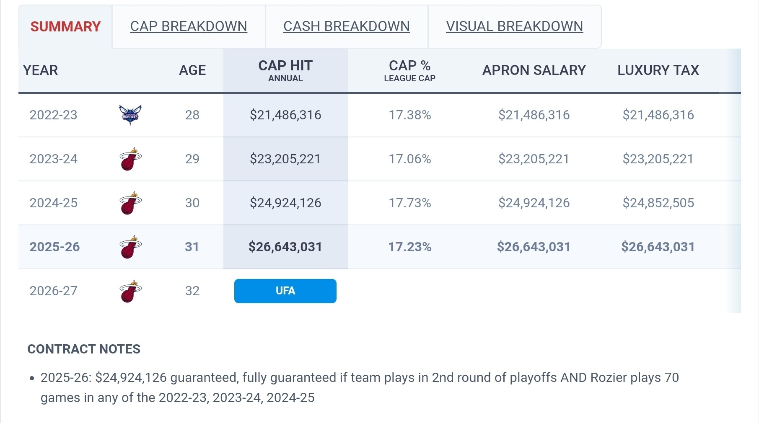Click the Heat logo in 2023-24 row
Viewport: 759px width, 423px height.
click(130, 159)
